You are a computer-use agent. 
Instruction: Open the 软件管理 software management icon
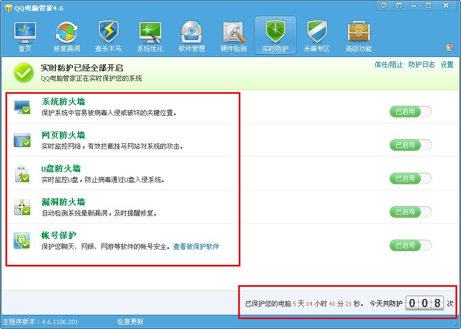(x=192, y=36)
